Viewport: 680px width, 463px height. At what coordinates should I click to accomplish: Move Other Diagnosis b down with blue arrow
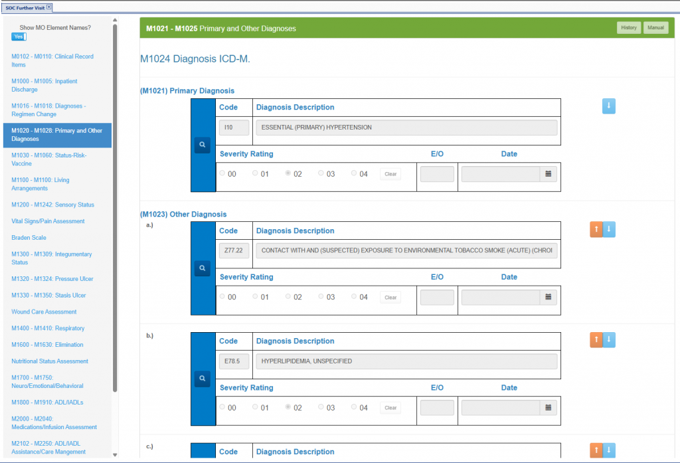[610, 340]
